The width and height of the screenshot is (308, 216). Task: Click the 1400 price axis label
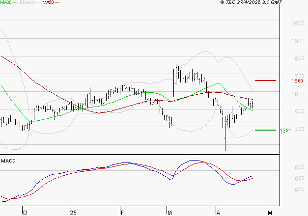click(x=298, y=129)
